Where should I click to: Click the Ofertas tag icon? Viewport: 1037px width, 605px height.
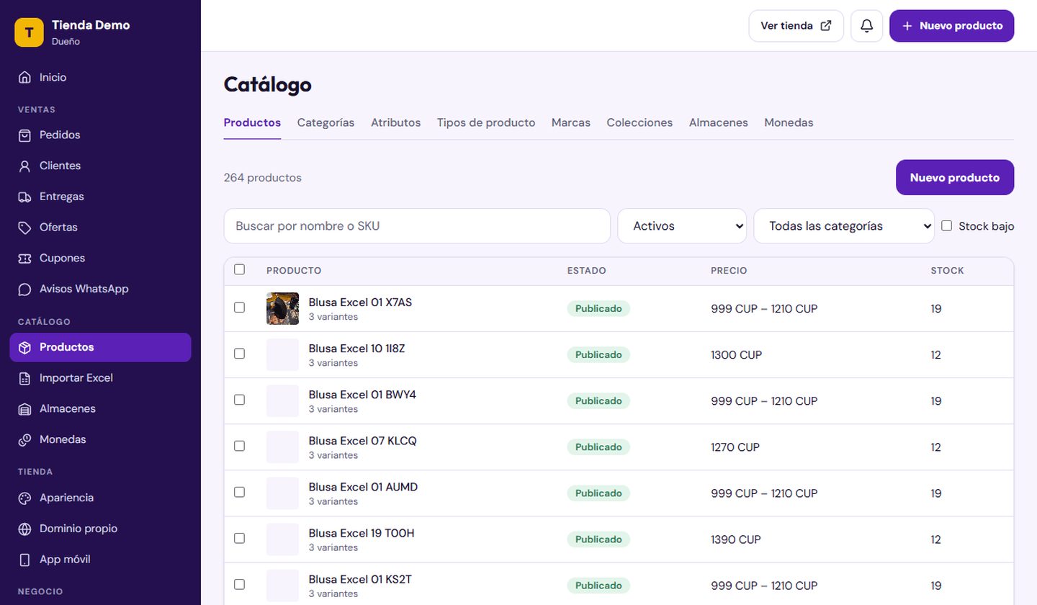25,228
